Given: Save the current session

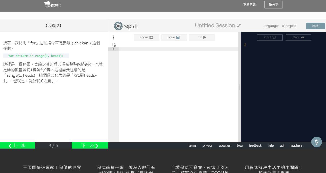Looking at the screenshot, I should [174, 37].
